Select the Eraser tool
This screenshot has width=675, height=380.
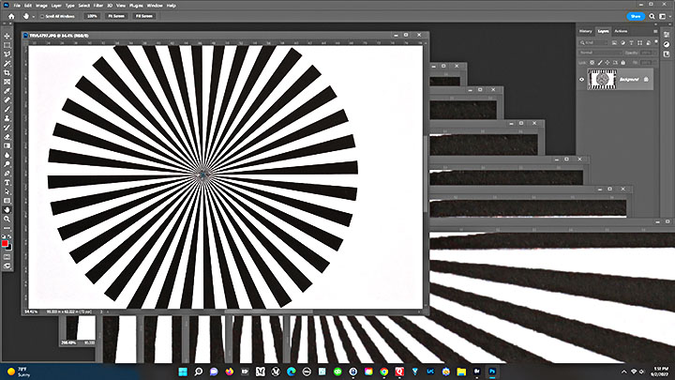click(7, 137)
